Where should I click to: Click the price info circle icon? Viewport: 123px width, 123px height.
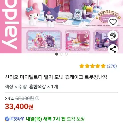coord(37,98)
